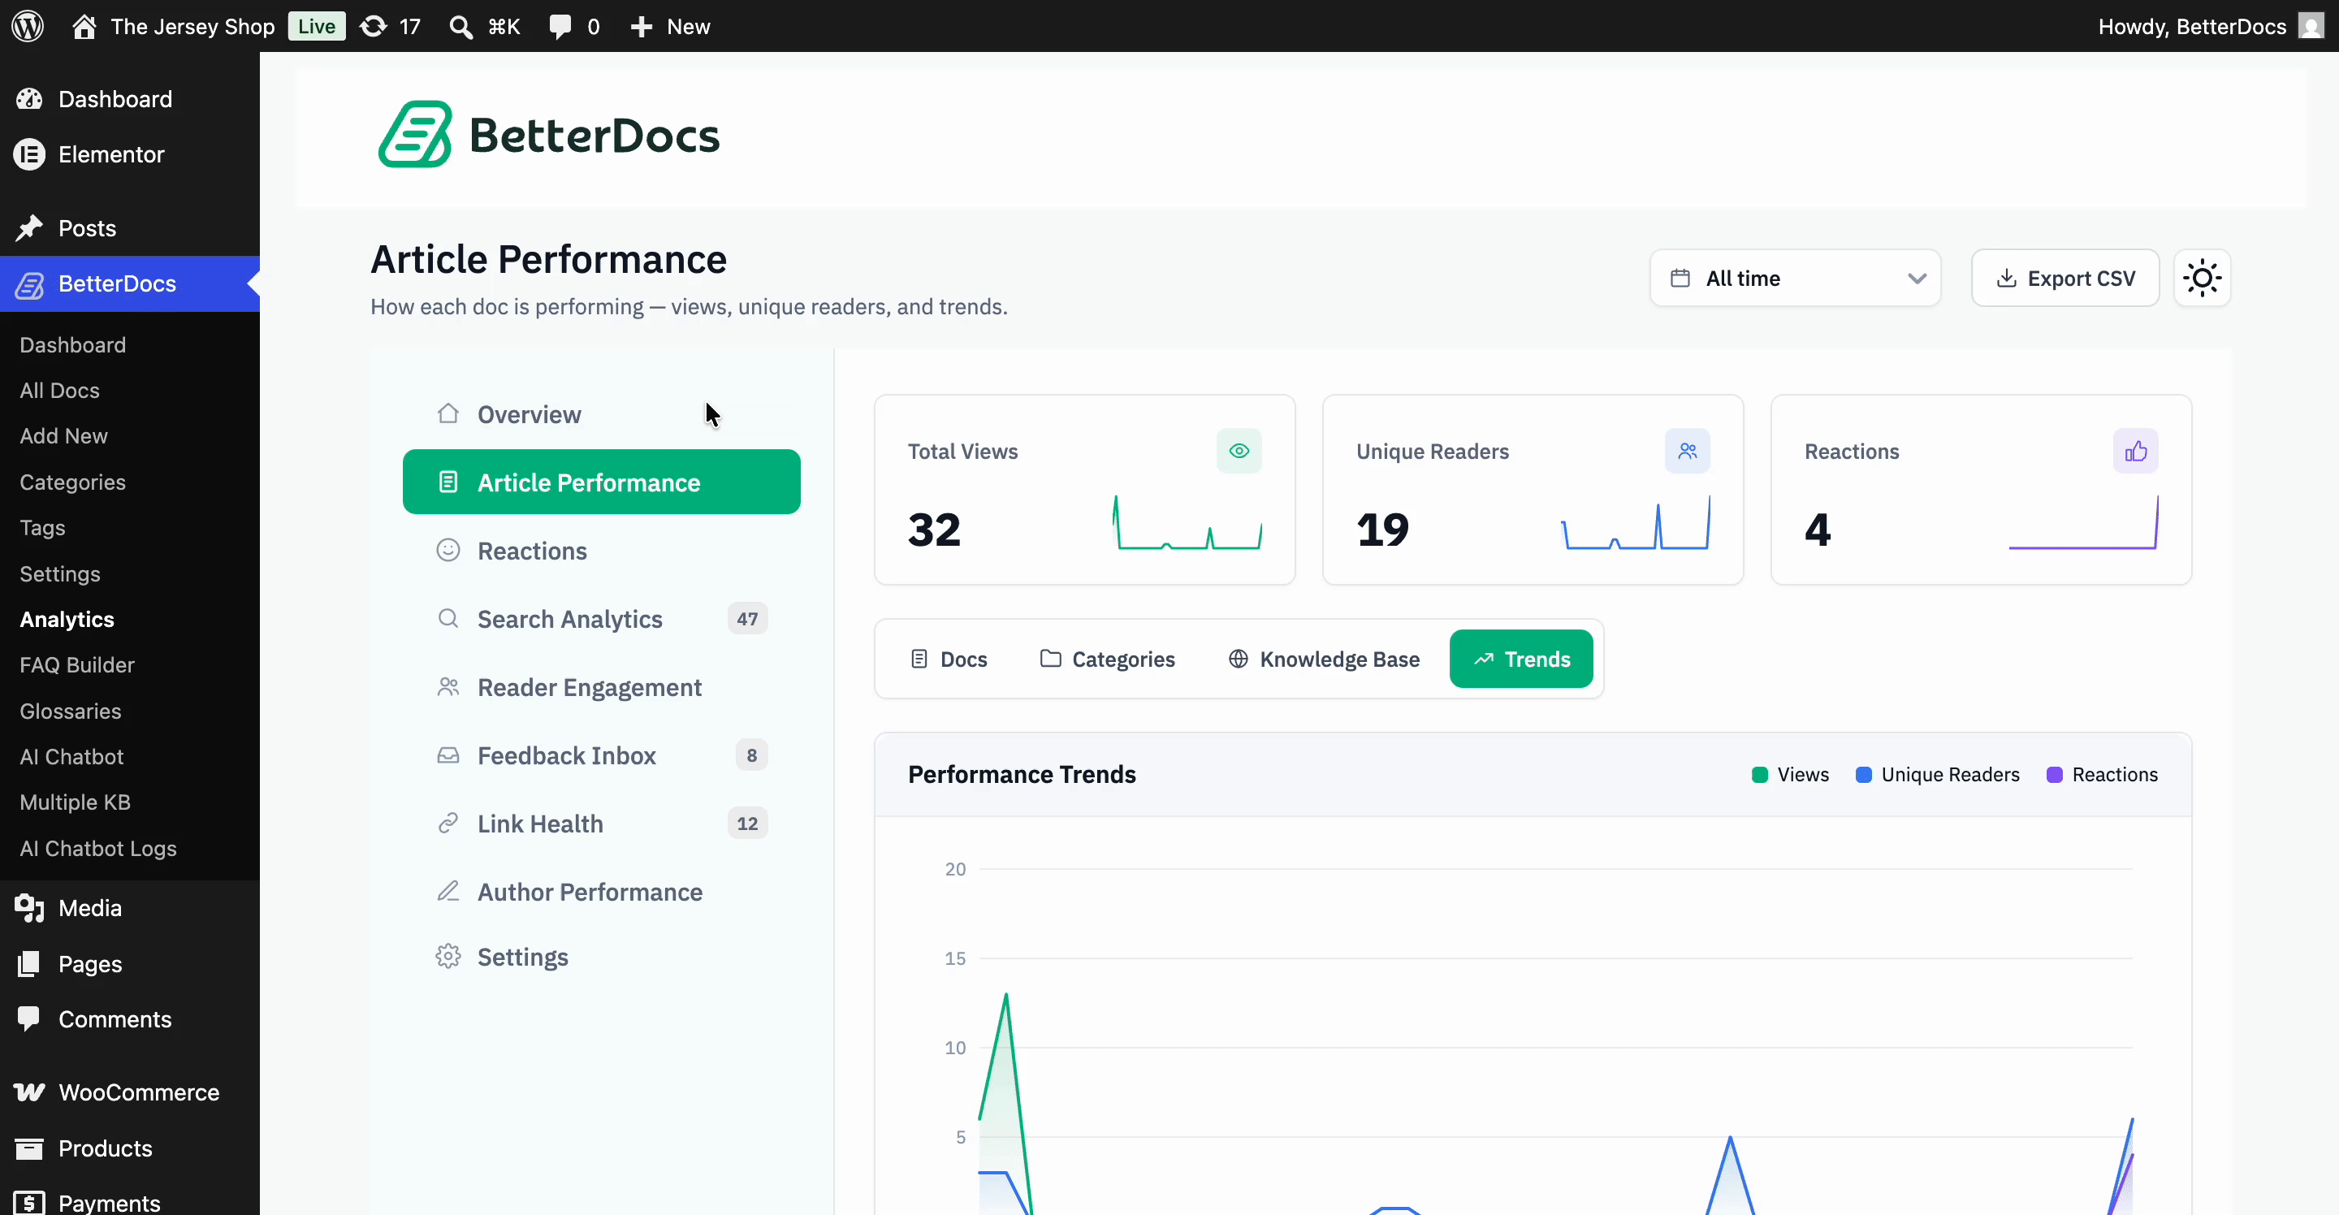Open Link Health section

601,823
